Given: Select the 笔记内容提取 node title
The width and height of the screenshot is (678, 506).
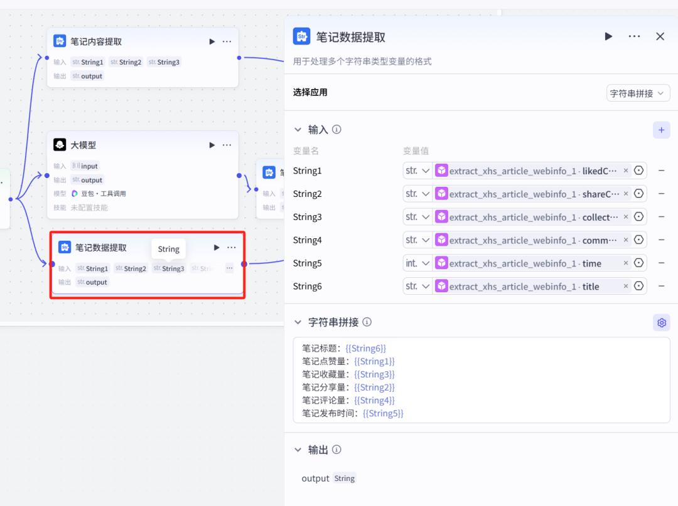Looking at the screenshot, I should (x=96, y=41).
